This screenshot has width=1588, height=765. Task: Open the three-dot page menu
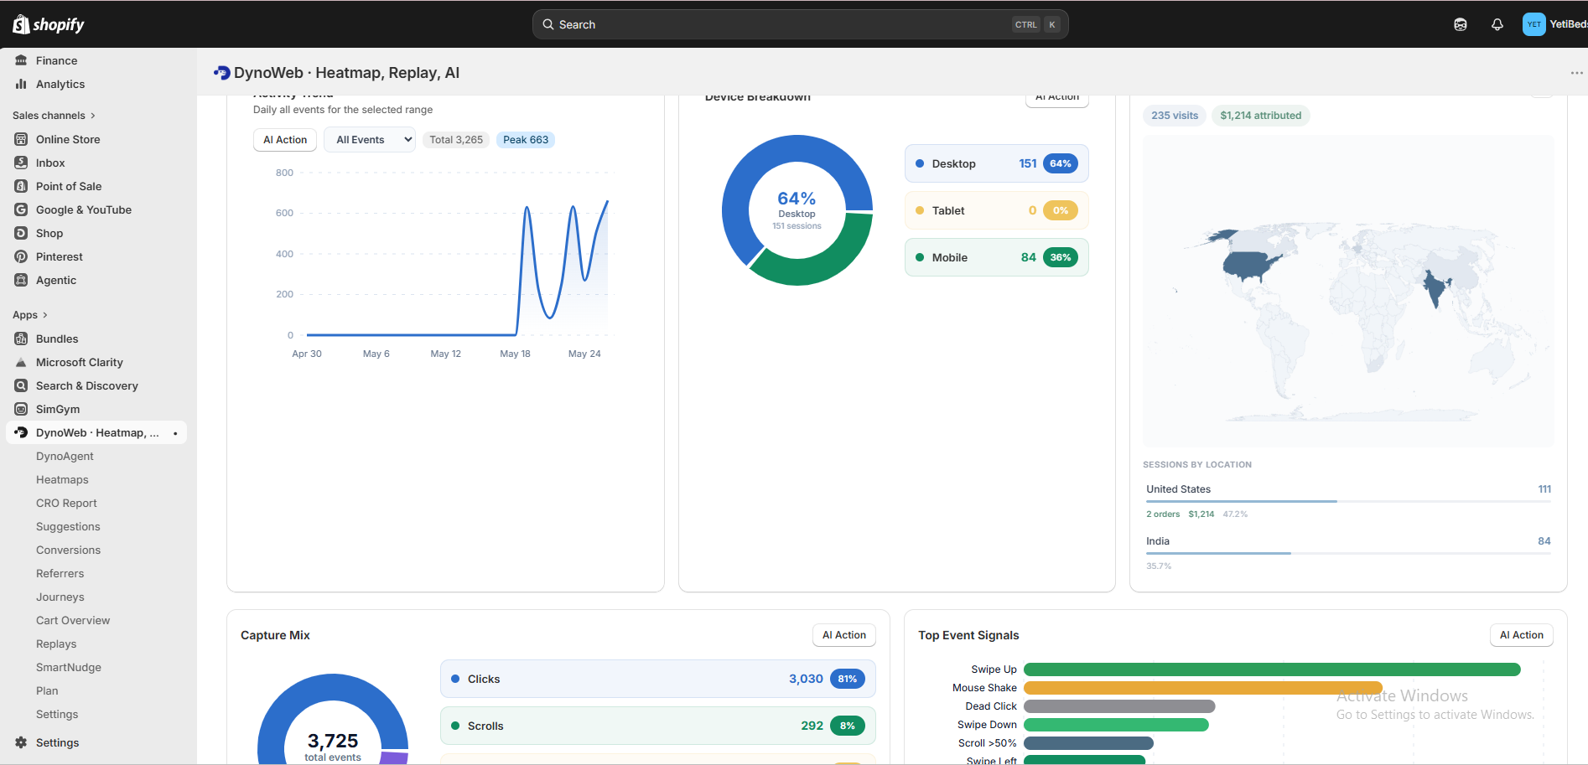1576,73
